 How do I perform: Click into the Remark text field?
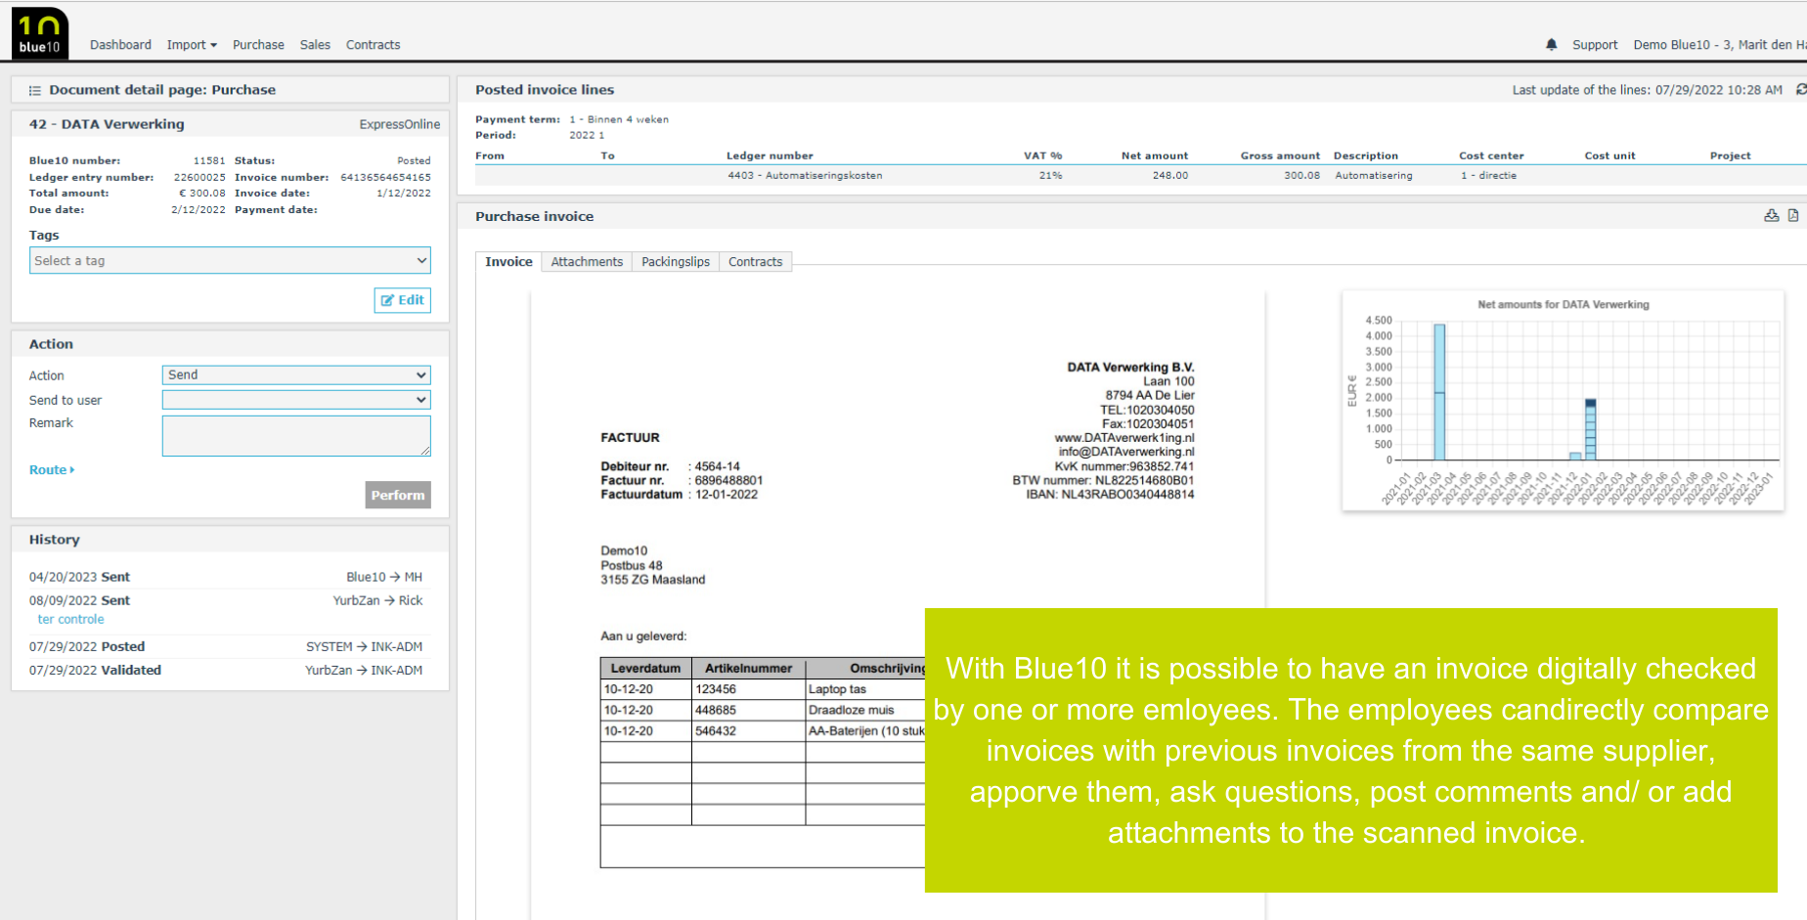(x=296, y=436)
